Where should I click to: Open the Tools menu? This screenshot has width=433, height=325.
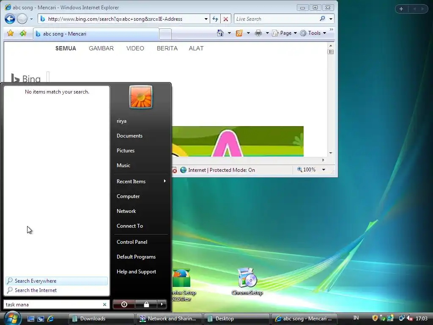[x=313, y=33]
